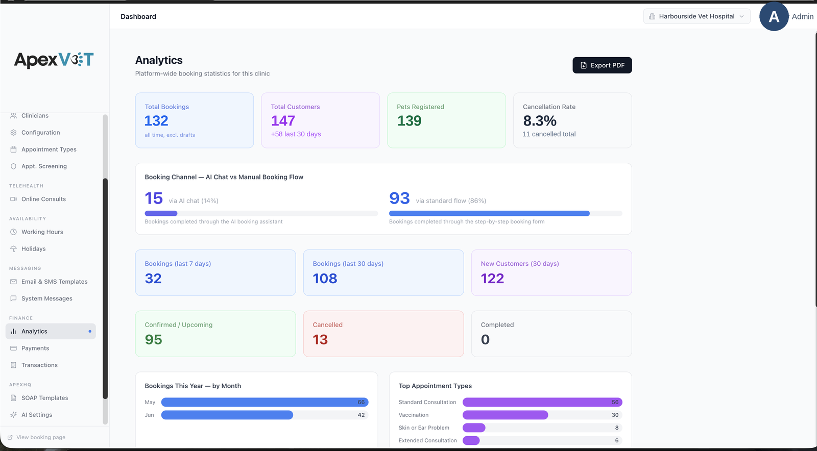Click the Clinicians sidebar icon
This screenshot has width=817, height=451.
point(13,116)
